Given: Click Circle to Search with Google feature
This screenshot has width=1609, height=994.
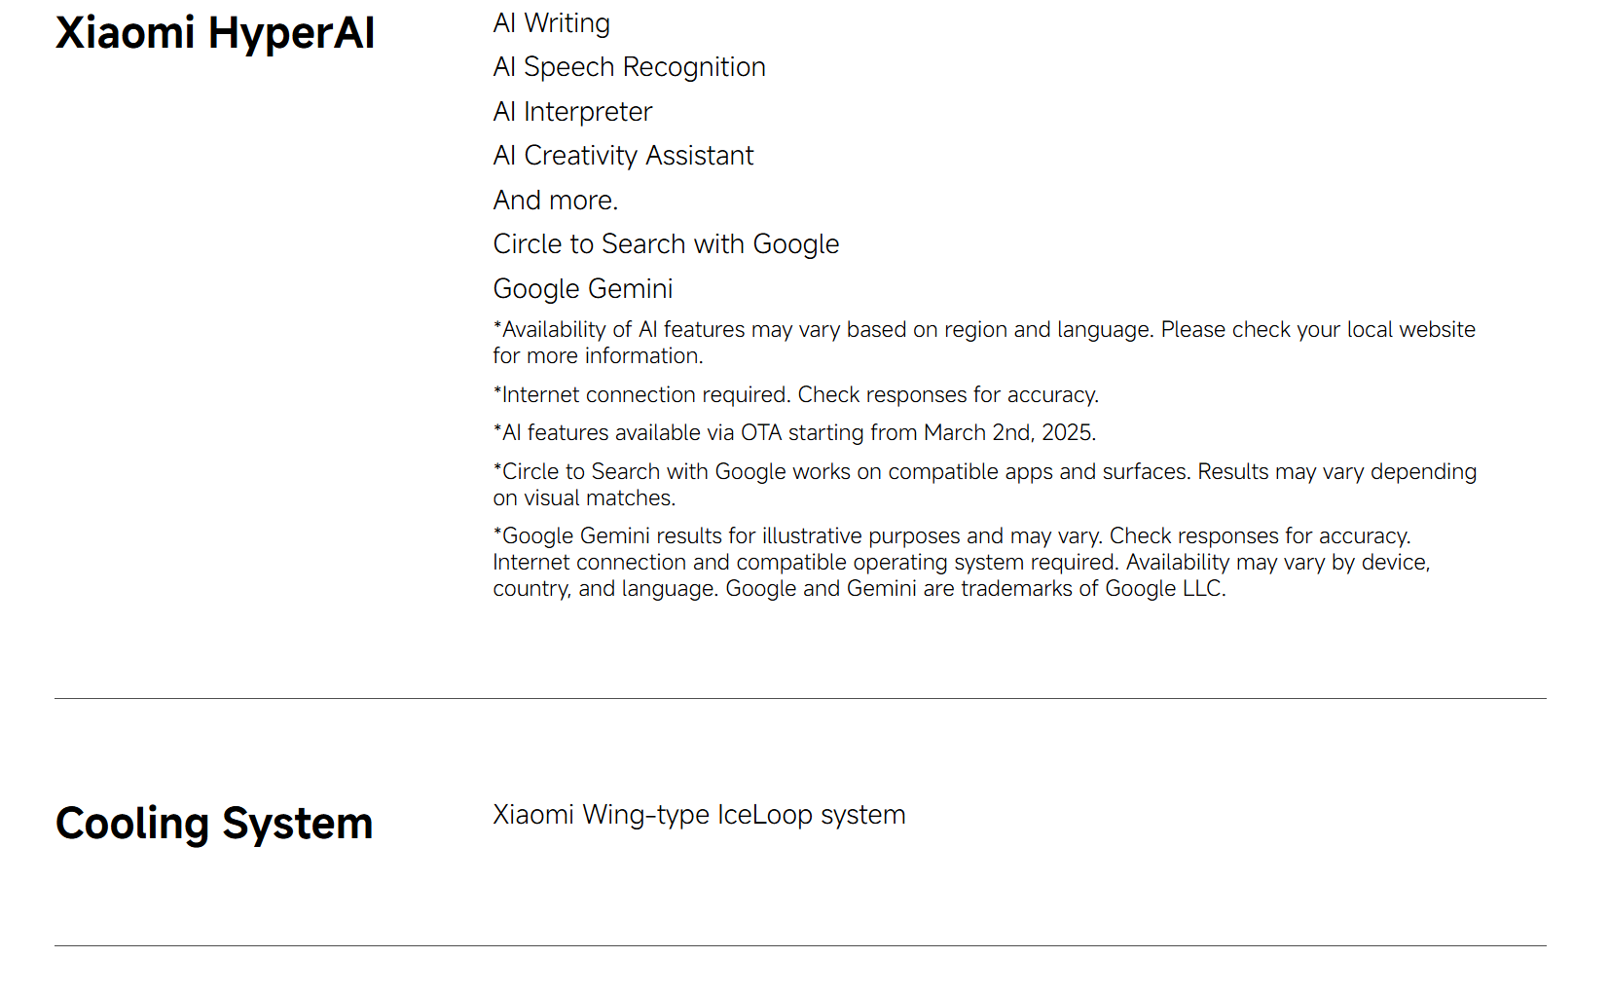Looking at the screenshot, I should 667,244.
